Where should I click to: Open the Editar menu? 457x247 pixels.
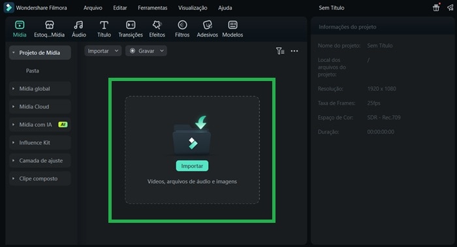[x=119, y=8]
